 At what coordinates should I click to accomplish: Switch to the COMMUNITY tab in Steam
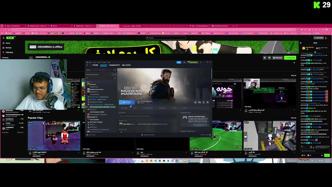coord(114,65)
